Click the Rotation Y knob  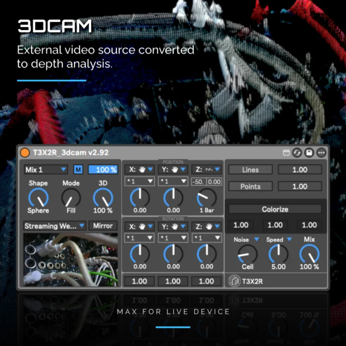pos(173,254)
